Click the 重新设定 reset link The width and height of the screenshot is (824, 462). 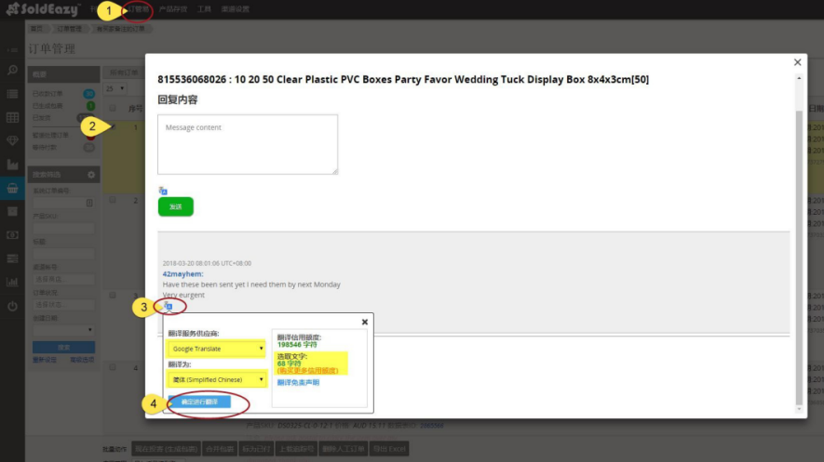click(44, 360)
